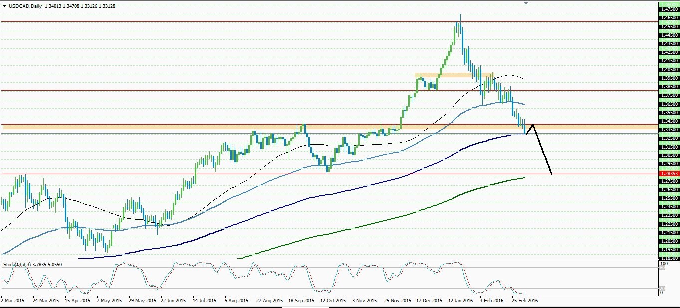
Task: Click the 24 Mar 2015 date label
Action: pyautogui.click(x=46, y=301)
